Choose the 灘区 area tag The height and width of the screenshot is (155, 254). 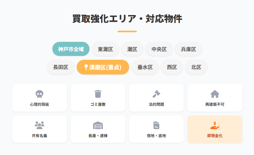132,49
